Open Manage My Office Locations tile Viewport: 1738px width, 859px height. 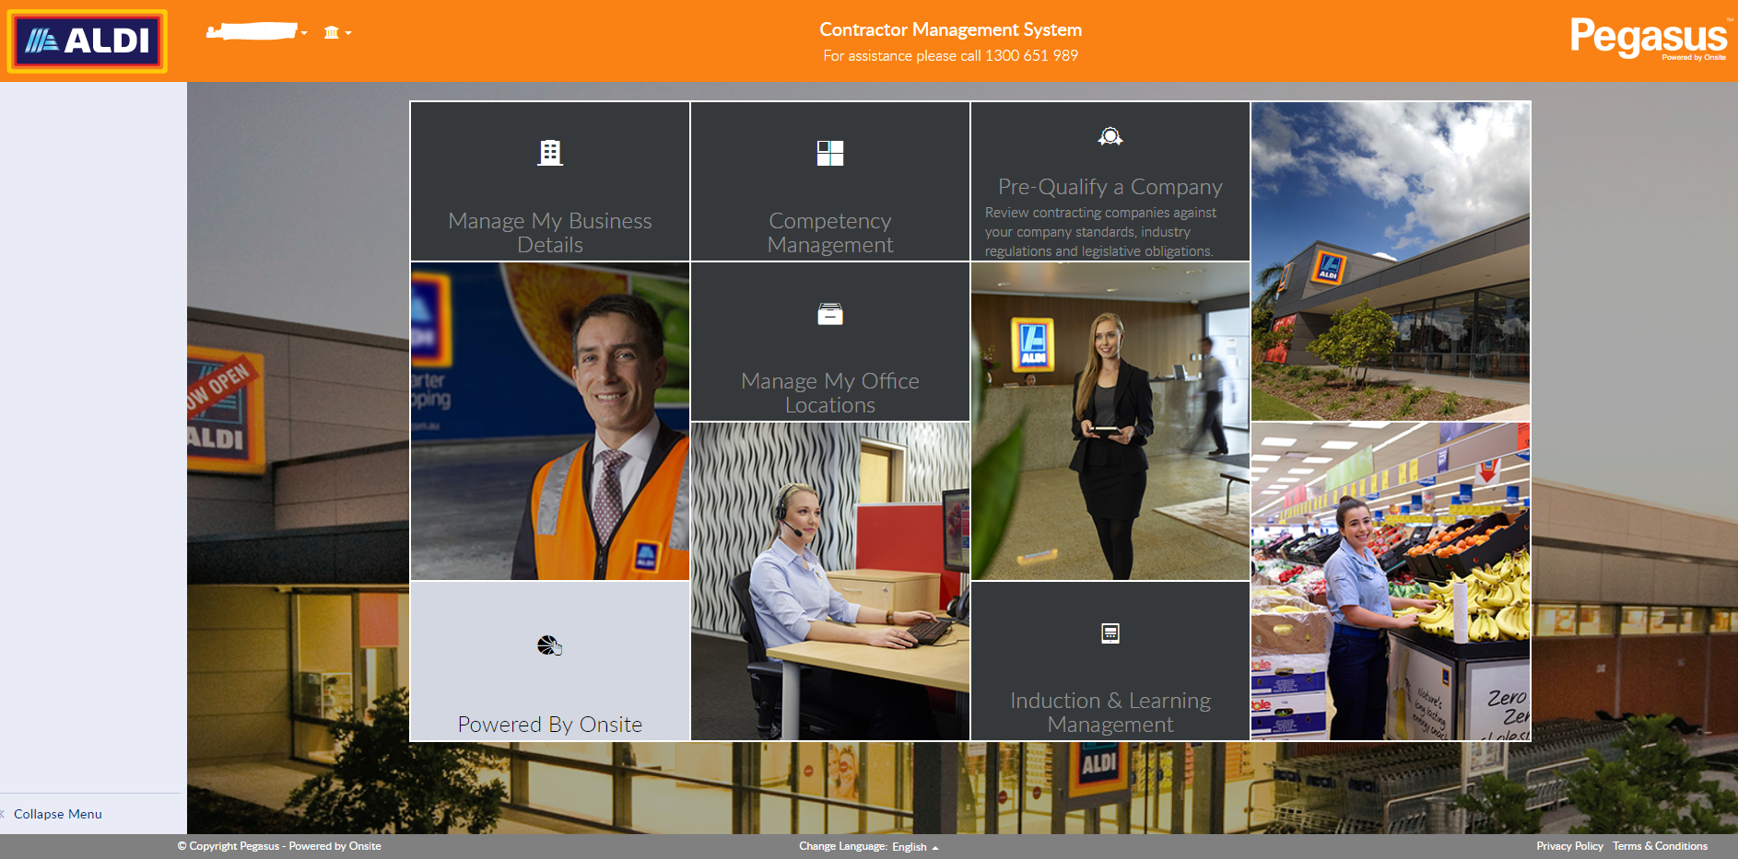pos(830,342)
